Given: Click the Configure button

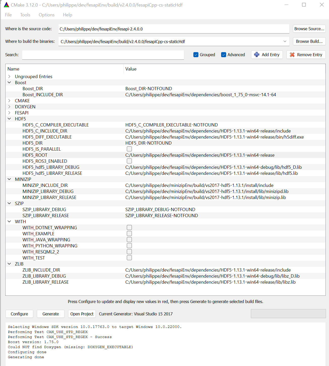Looking at the screenshot, I should 19,314.
